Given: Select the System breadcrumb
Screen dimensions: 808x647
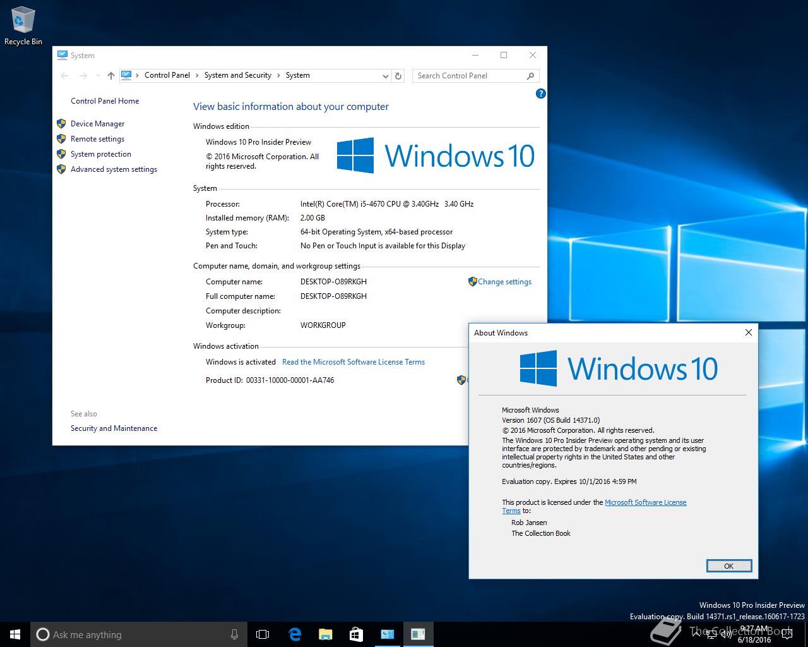Looking at the screenshot, I should (x=298, y=75).
